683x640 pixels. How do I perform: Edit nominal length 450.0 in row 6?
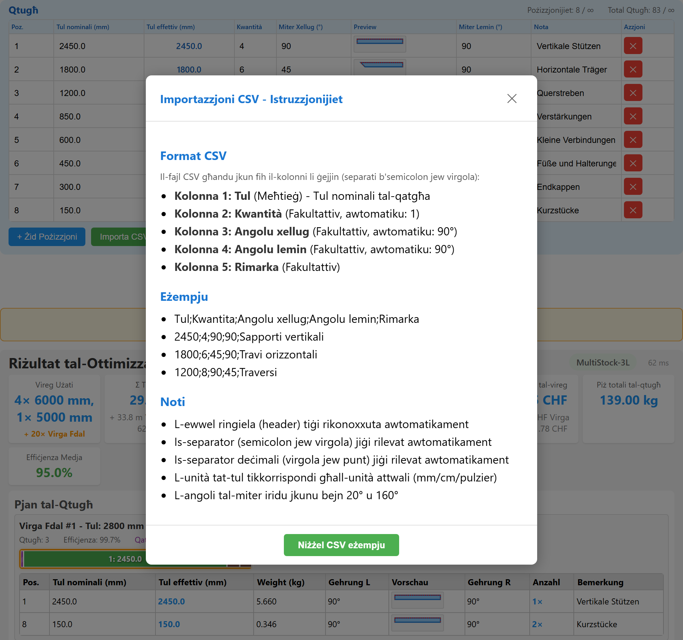click(99, 164)
